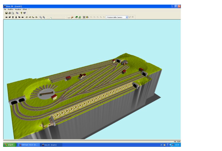Click the move-left arrow icon
The height and width of the screenshot is (151, 222).
[x=6, y=17]
